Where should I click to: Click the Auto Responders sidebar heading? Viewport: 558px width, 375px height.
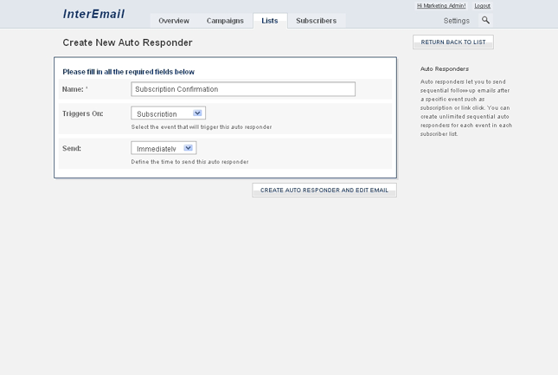coord(444,68)
